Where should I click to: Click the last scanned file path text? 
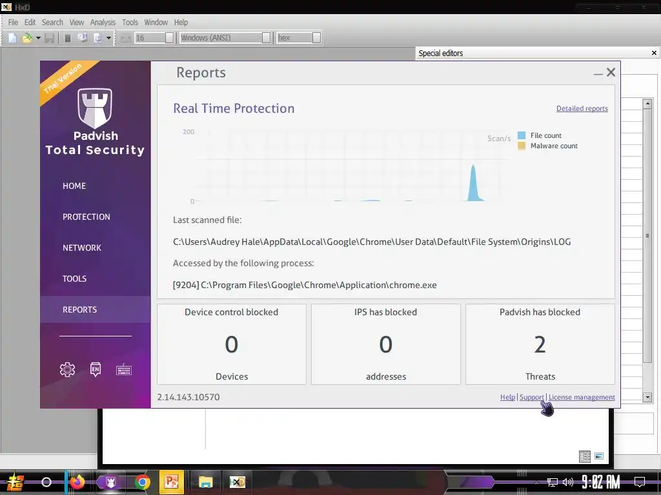click(372, 242)
